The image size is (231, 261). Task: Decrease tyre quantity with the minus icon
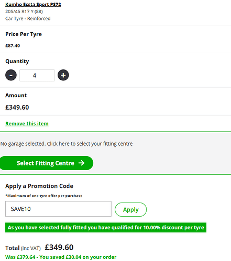(11, 75)
